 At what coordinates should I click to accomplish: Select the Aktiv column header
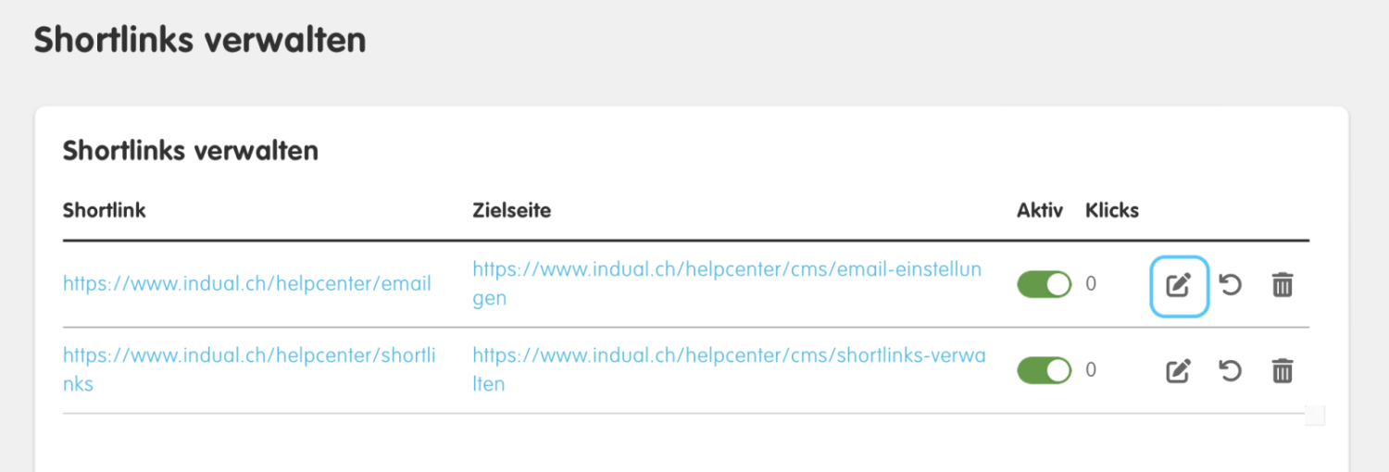(x=1040, y=210)
